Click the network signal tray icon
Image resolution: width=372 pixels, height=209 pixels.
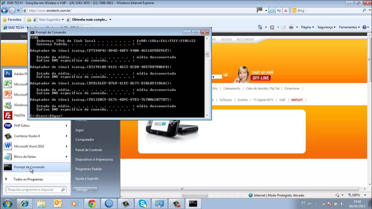point(323,204)
